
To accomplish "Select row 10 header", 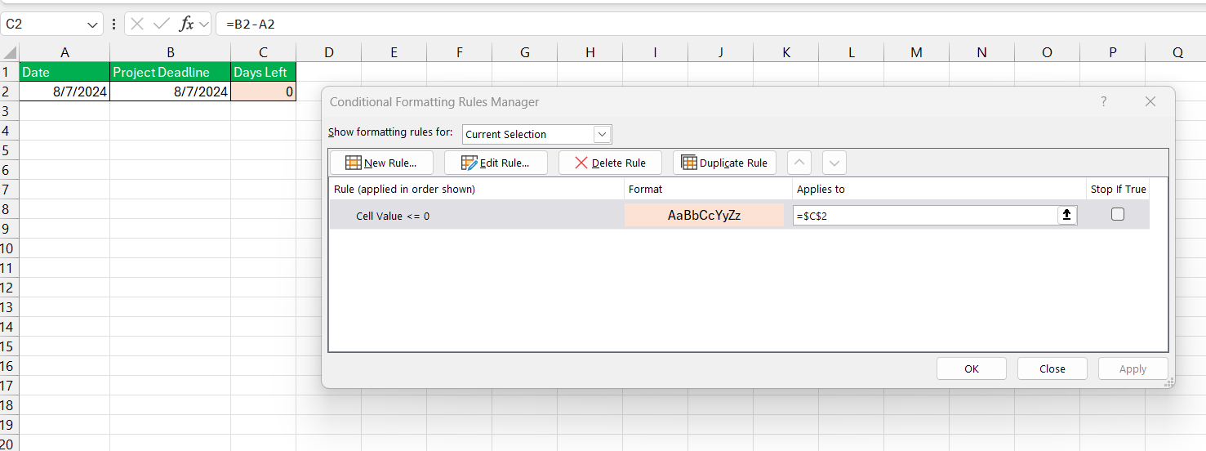I will 9,248.
